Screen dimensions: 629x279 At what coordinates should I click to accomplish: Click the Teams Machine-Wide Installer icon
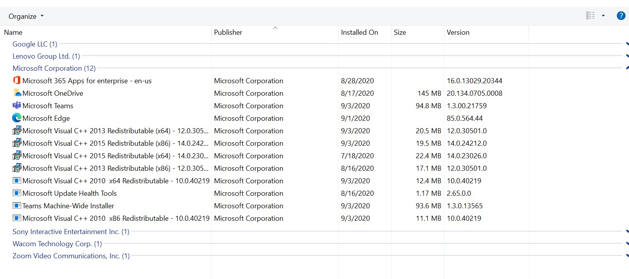coord(17,206)
